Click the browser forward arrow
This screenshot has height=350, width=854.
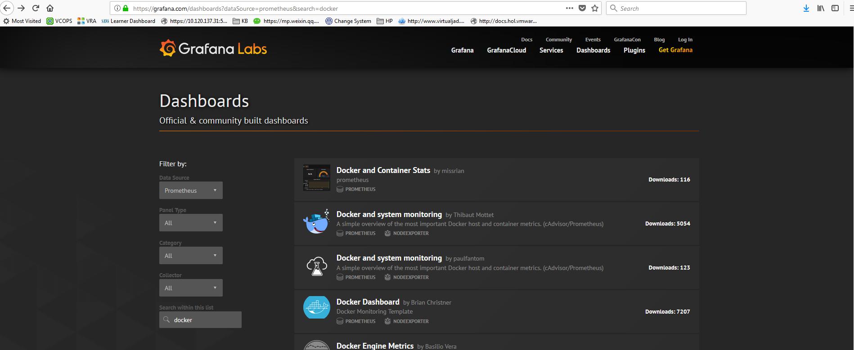click(21, 8)
